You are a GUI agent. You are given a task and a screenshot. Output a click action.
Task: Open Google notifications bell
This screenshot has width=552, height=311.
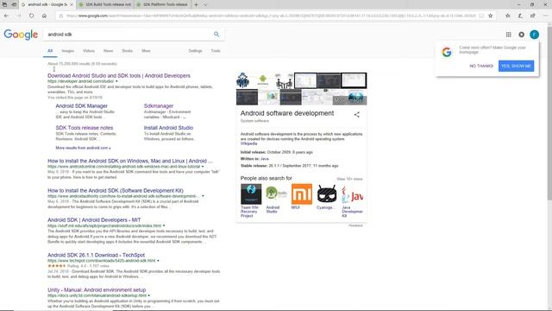pos(521,35)
